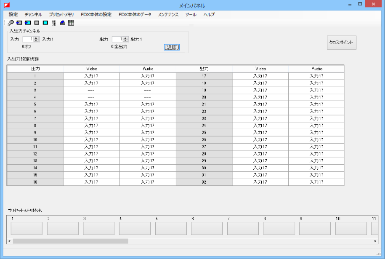Click the gray square toolbar icon
The width and height of the screenshot is (385, 259).
[37, 23]
